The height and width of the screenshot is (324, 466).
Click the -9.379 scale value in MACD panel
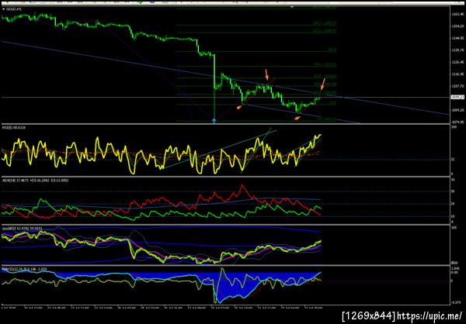455,302
